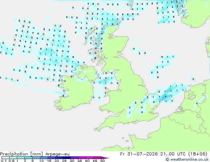Viewport: 210px width, 162px height.
Task: Click the '0.1' legend scale label
Action: (4, 161)
